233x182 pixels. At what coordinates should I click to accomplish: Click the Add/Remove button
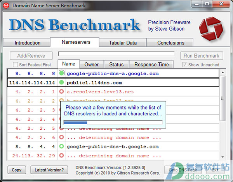[x=31, y=56]
